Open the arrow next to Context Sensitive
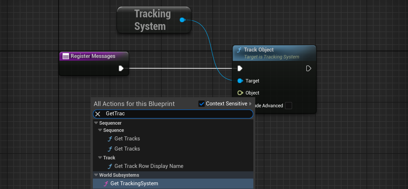Screen dimensions: 408x189 (250, 104)
